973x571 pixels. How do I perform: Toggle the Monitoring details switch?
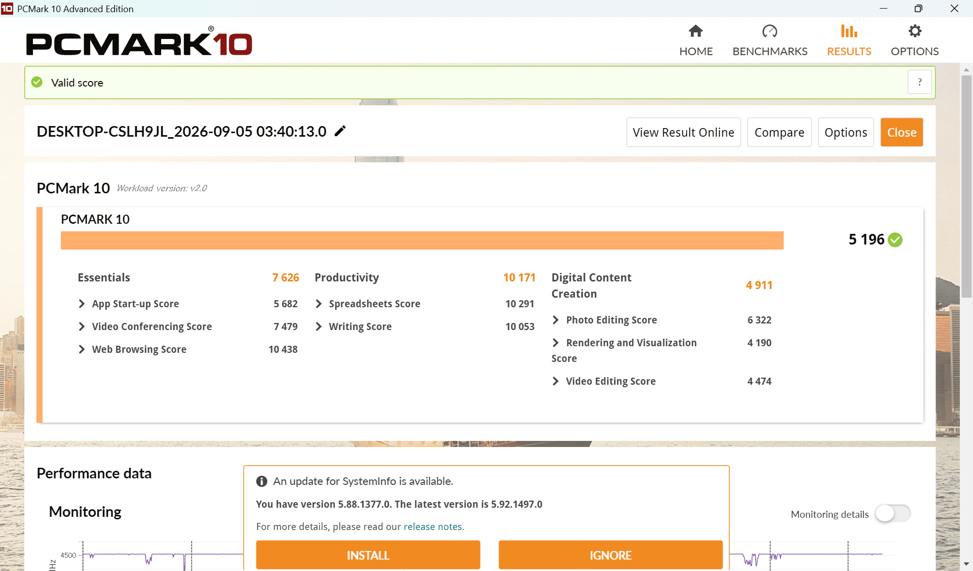point(893,514)
